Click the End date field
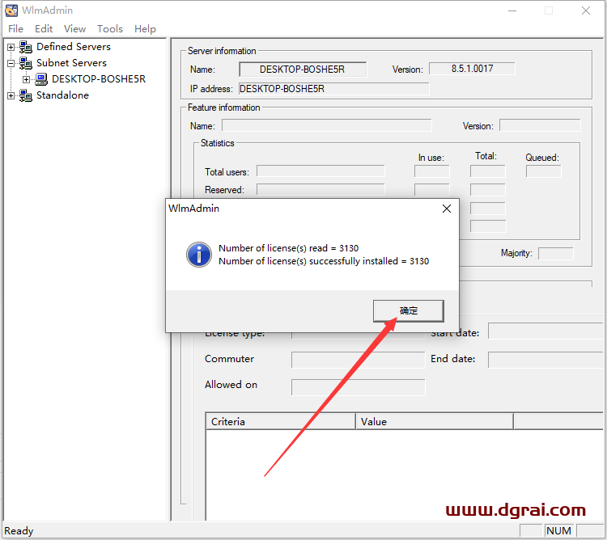Image resolution: width=607 pixels, height=540 pixels. tap(547, 360)
